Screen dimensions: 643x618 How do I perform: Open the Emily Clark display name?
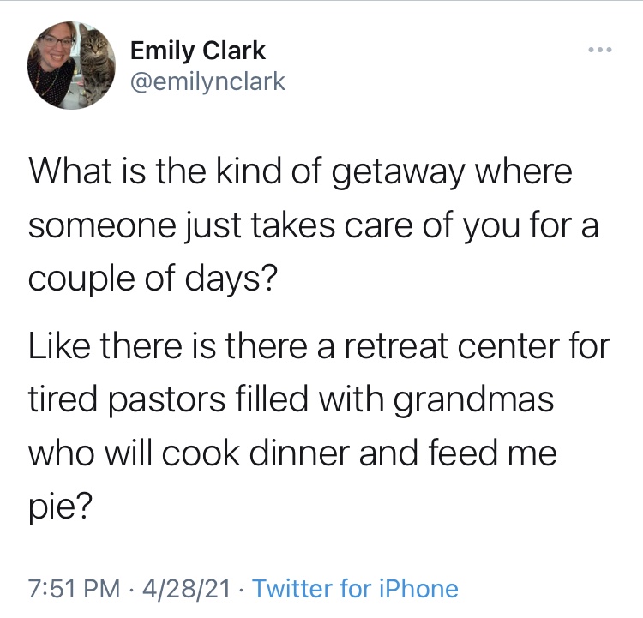pyautogui.click(x=198, y=51)
